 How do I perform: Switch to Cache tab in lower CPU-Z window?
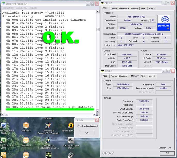(114, 76)
